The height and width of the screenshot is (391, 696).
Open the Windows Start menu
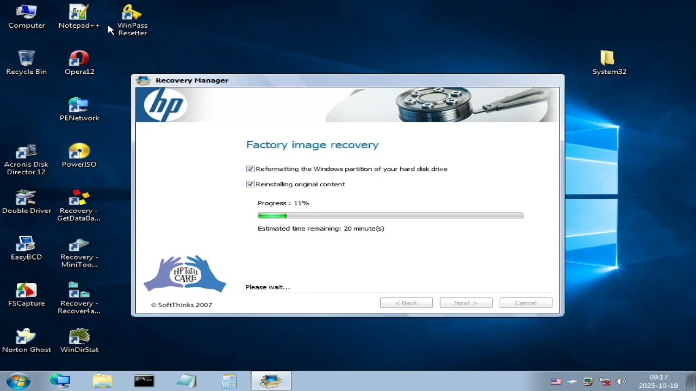(x=18, y=381)
